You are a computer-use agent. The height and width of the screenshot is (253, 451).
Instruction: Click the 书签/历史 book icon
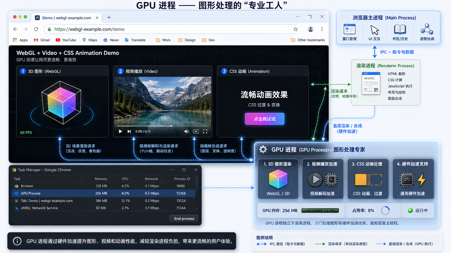click(400, 29)
